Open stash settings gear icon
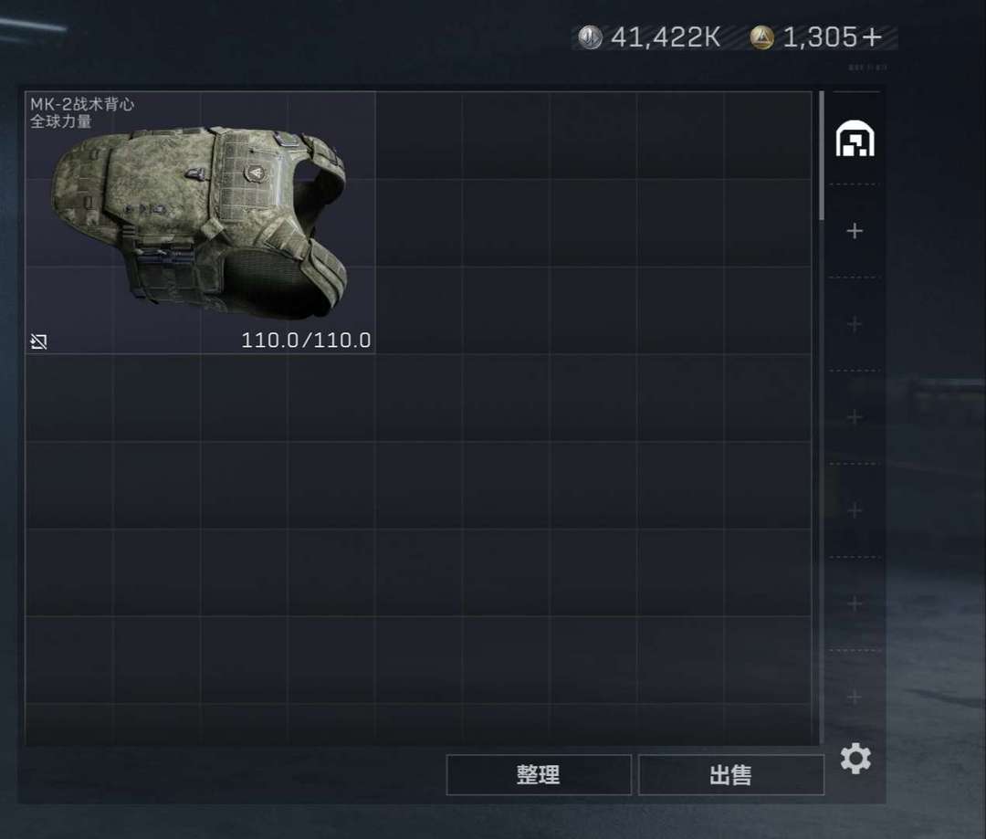The image size is (986, 839). 855,759
